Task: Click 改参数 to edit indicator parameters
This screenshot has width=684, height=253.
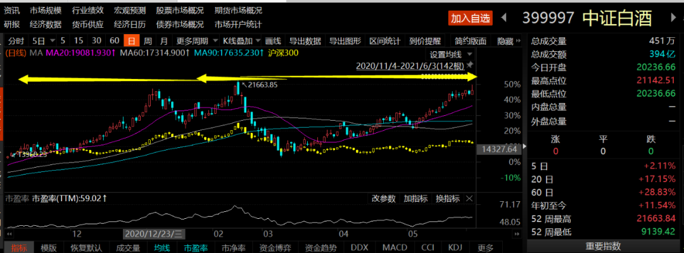Action: click(383, 199)
